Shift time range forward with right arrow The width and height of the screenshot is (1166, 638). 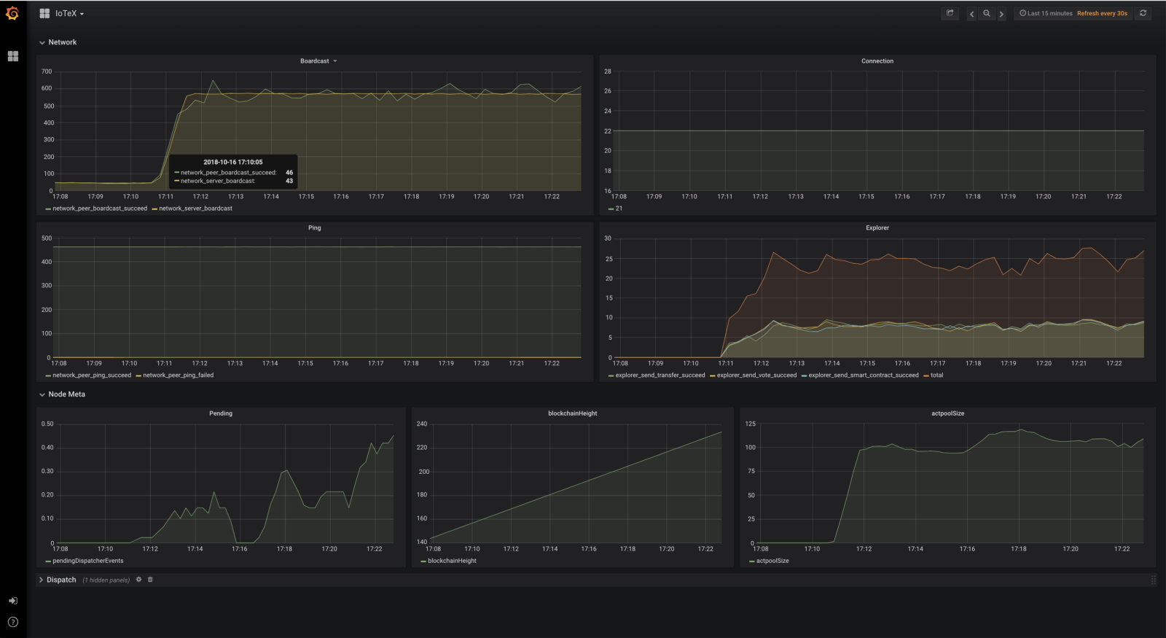[x=1001, y=14]
